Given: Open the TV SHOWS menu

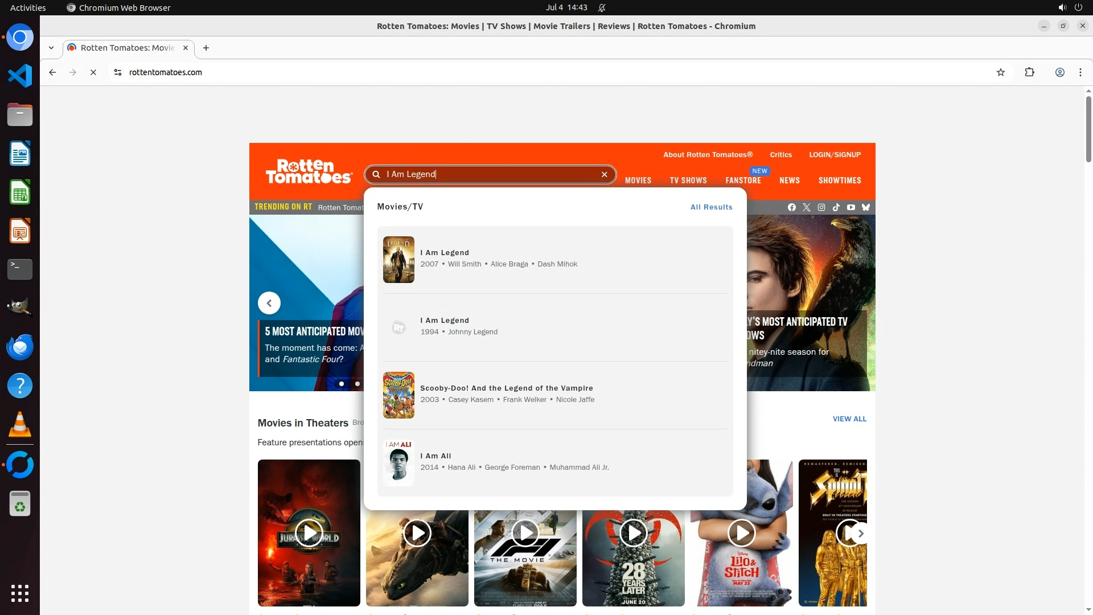Looking at the screenshot, I should click(x=688, y=181).
